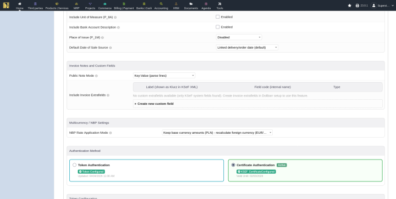Open Default Date of Sale Source dropdown
Screen dimensions: 396x199
pyautogui.click(x=247, y=47)
